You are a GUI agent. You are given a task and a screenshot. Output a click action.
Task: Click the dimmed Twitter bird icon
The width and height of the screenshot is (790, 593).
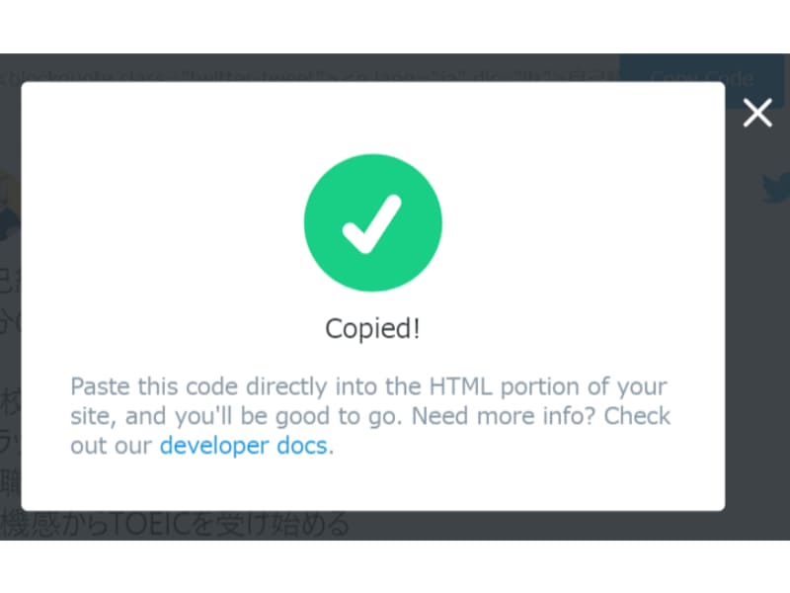pyautogui.click(x=776, y=188)
